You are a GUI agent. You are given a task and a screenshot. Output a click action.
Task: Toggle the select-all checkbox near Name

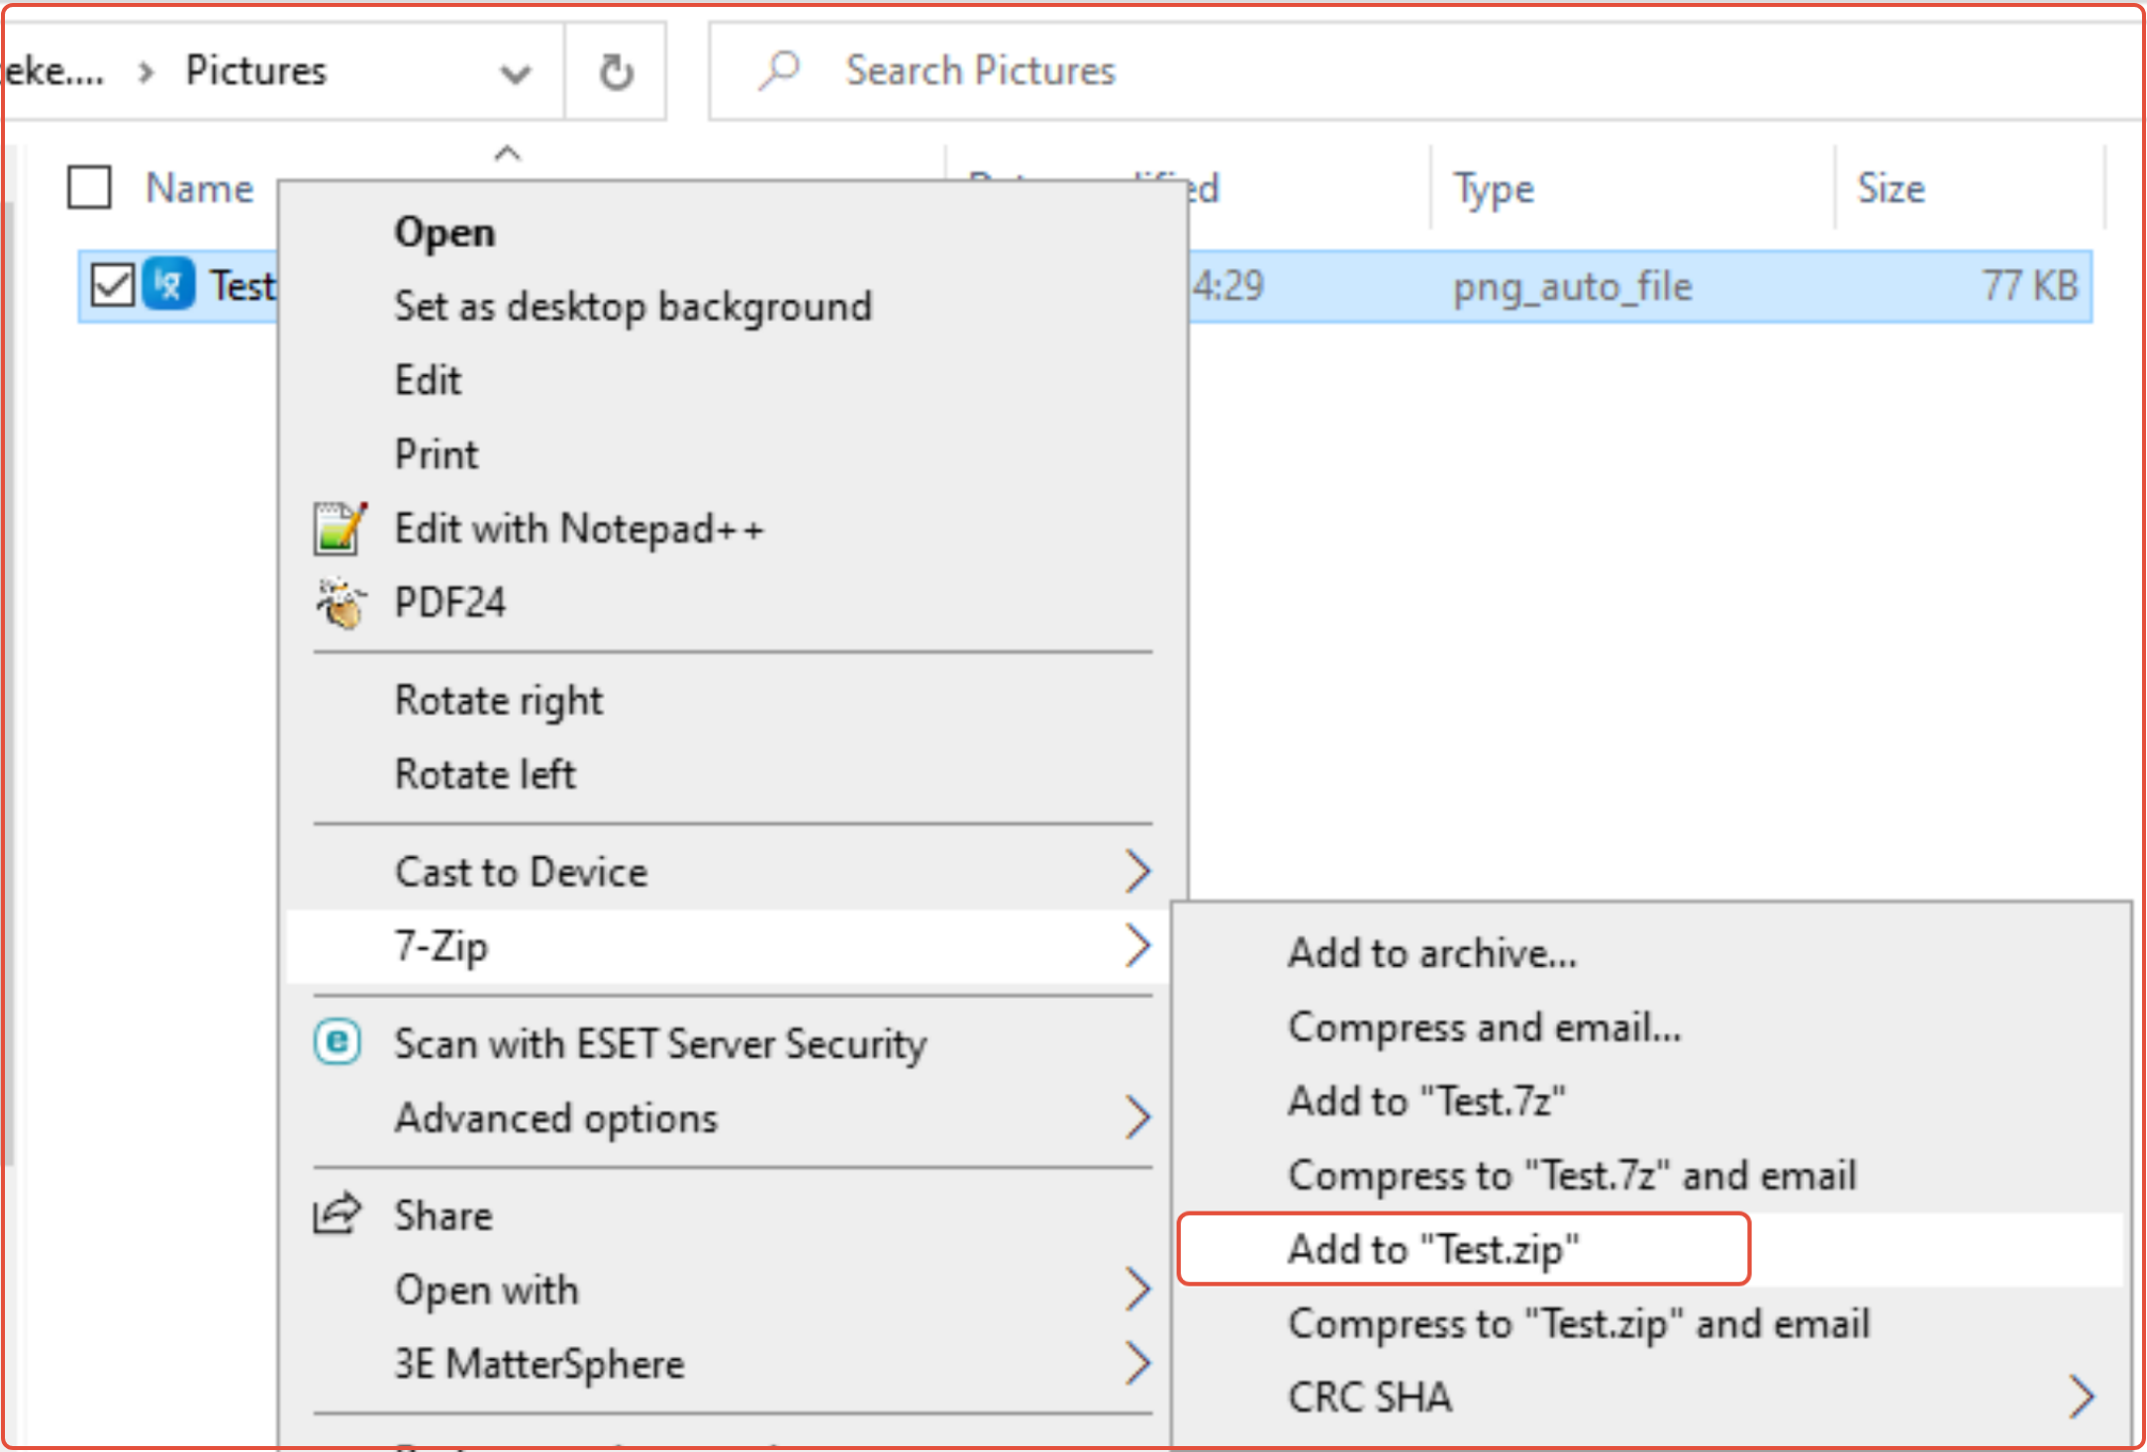[x=89, y=187]
